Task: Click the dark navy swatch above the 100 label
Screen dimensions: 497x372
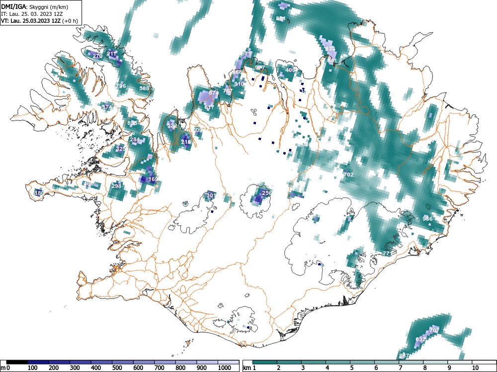Action: pyautogui.click(x=38, y=362)
